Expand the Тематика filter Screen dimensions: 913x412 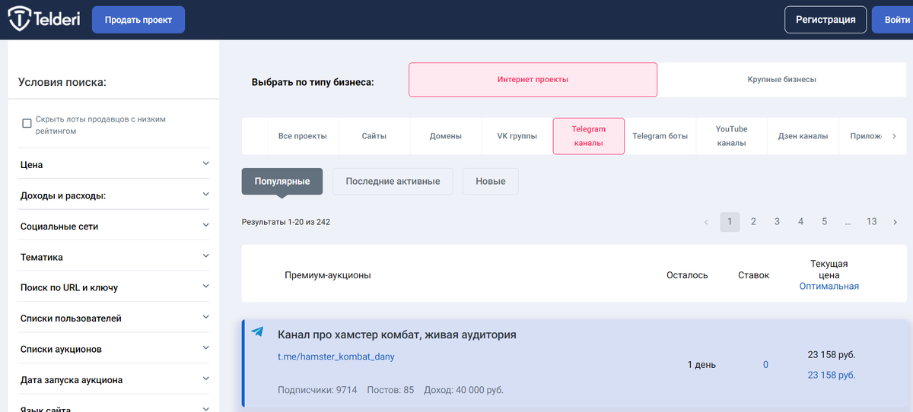pyautogui.click(x=114, y=257)
